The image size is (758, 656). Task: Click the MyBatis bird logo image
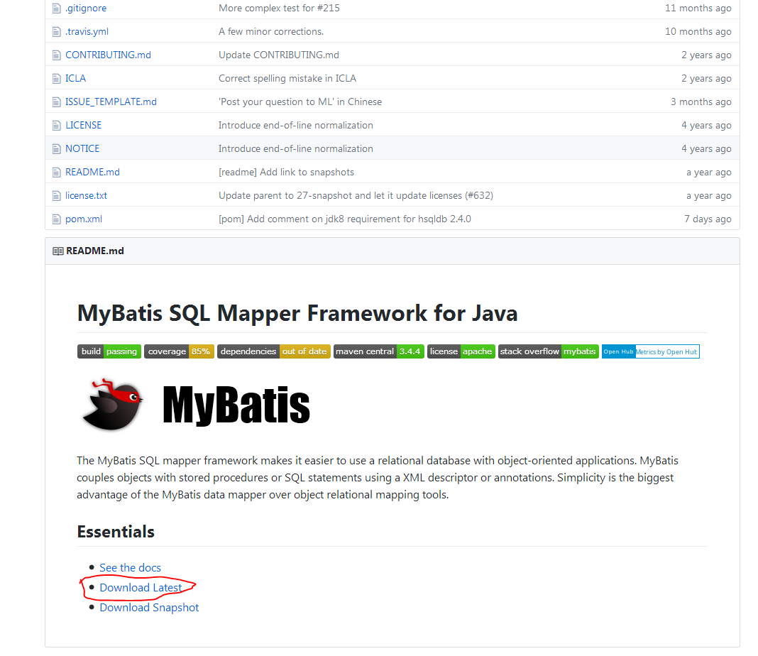pos(113,405)
